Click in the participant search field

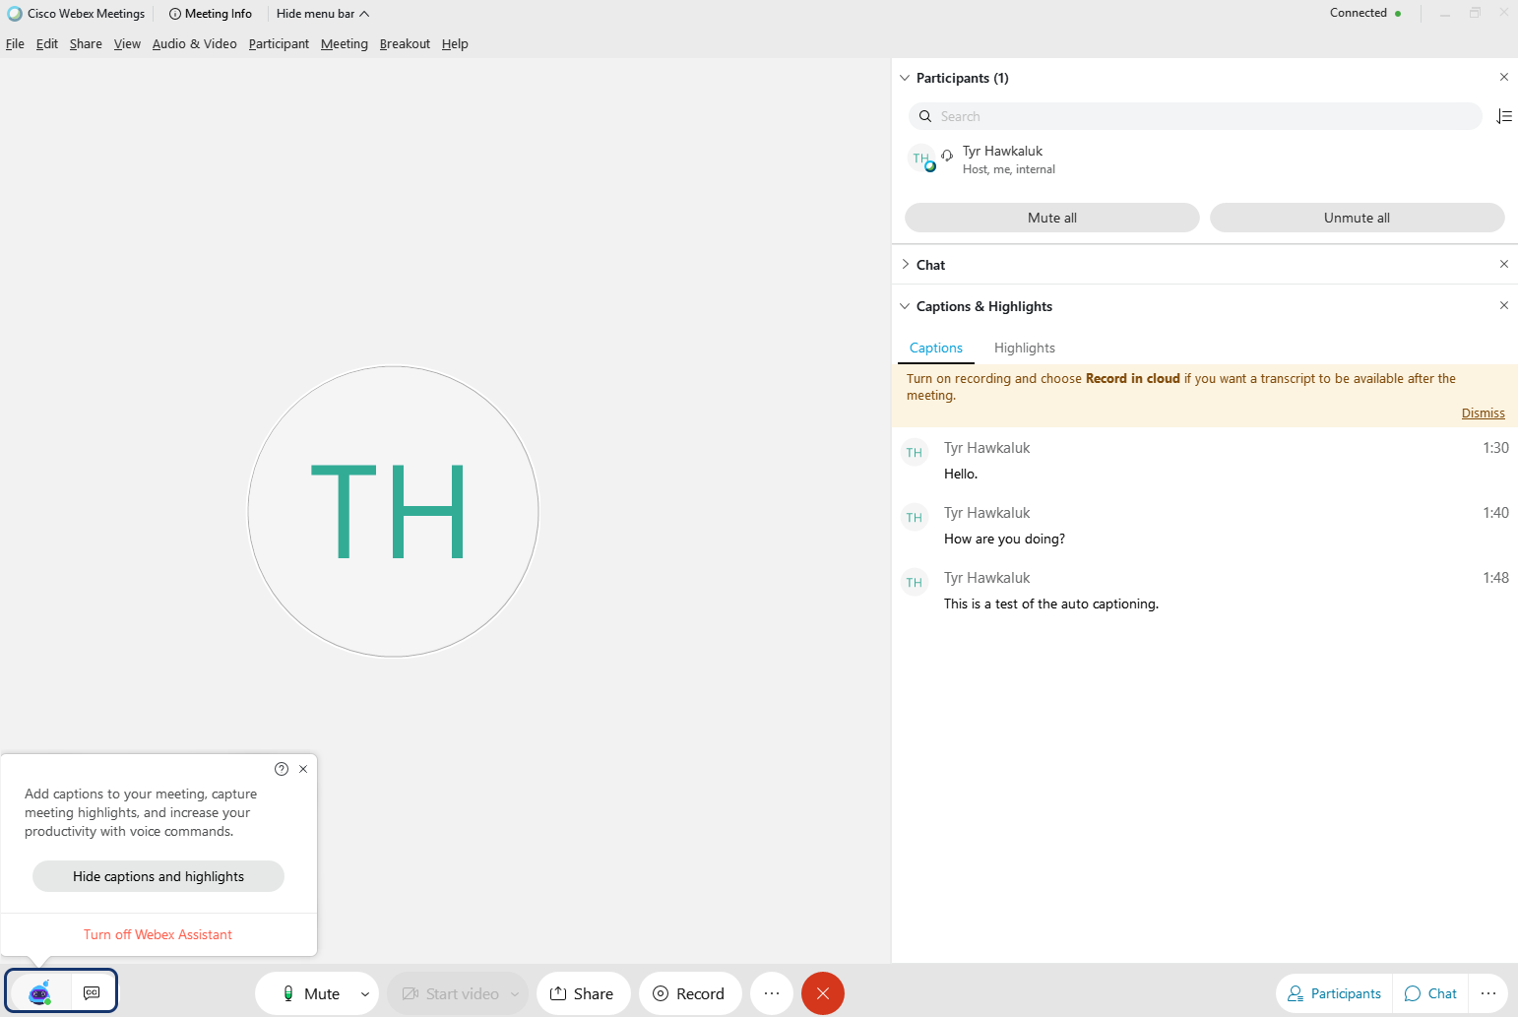[x=1132, y=115]
